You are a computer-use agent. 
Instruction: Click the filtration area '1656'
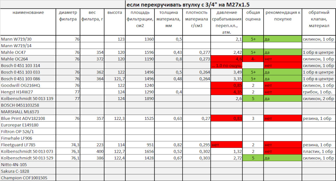pyautogui.click(x=140, y=152)
